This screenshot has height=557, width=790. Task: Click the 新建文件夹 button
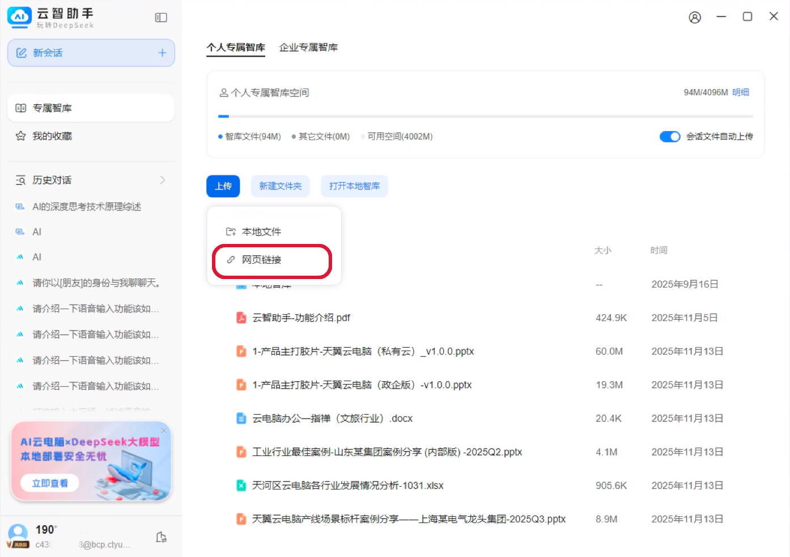tap(281, 186)
